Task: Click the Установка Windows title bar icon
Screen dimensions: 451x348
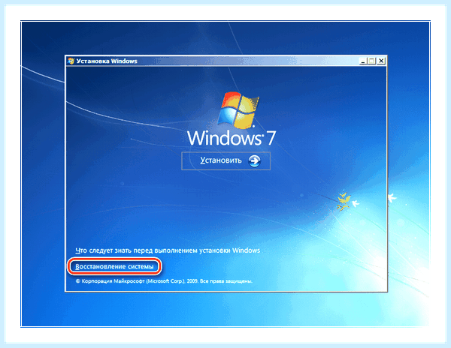Action: 71,61
